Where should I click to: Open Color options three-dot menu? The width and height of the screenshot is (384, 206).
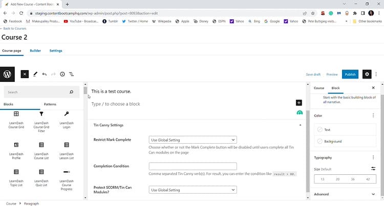click(373, 116)
